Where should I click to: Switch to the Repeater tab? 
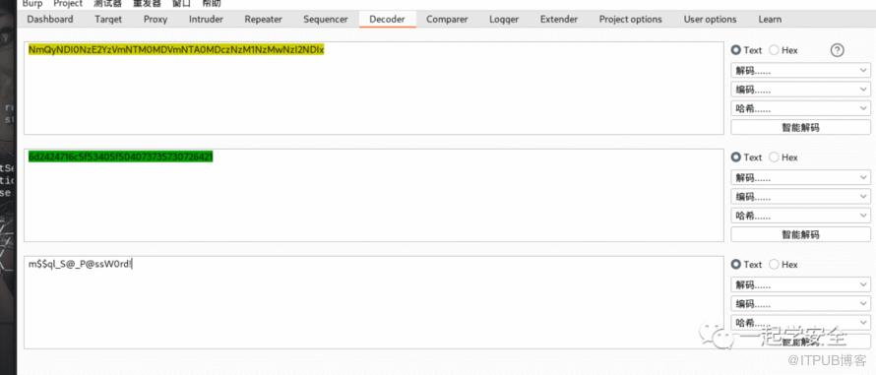tap(263, 19)
